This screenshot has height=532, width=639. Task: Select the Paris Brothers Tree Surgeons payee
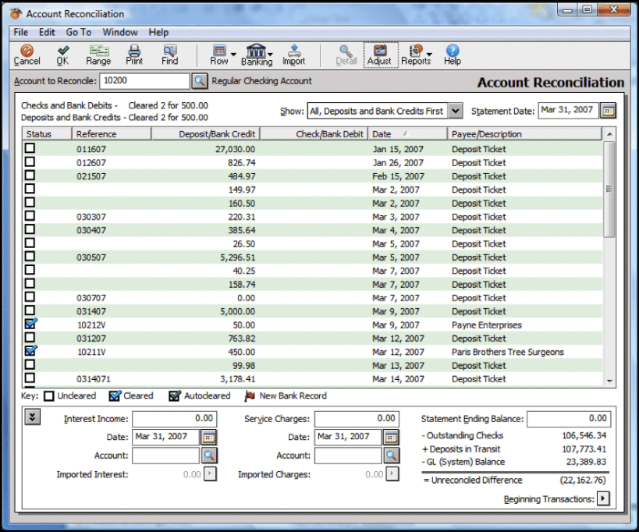point(508,352)
